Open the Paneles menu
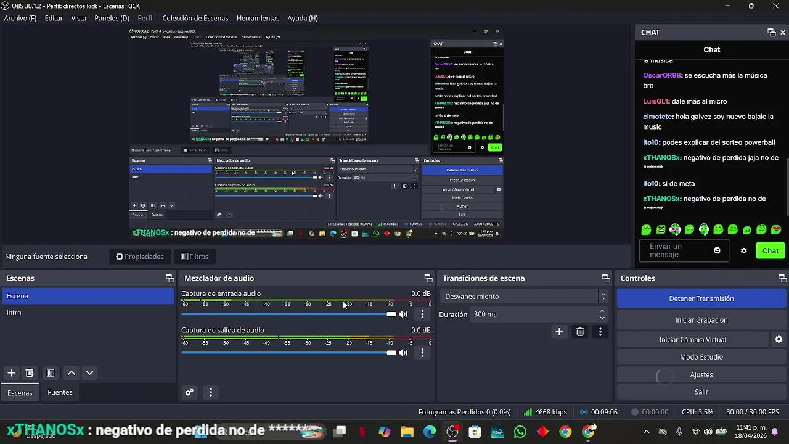789x444 pixels. [112, 18]
